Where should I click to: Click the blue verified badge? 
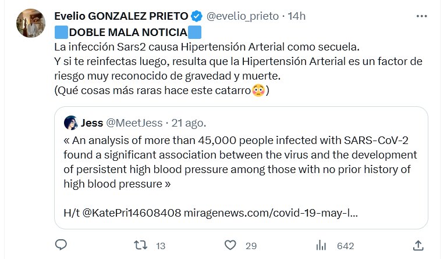click(197, 16)
